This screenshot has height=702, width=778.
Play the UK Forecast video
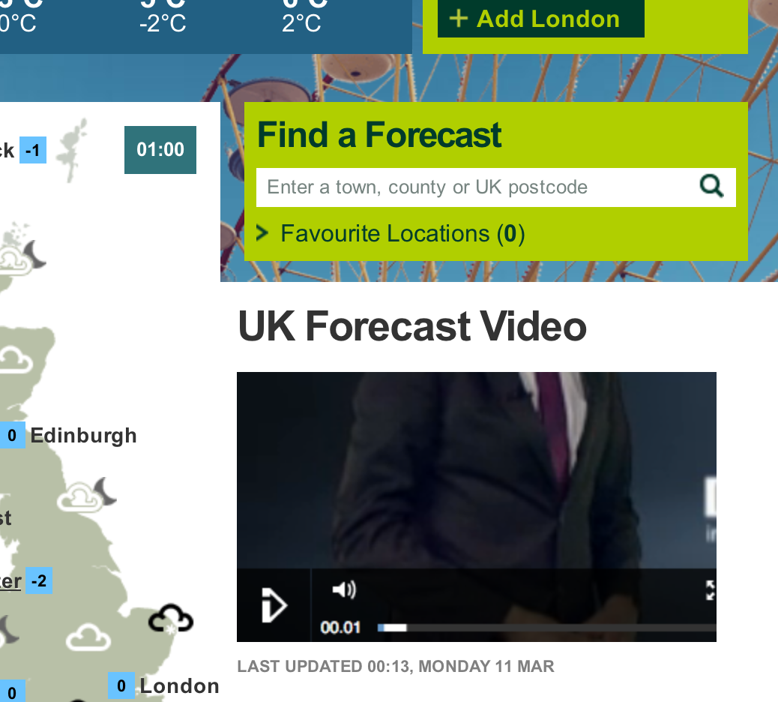[x=274, y=605]
